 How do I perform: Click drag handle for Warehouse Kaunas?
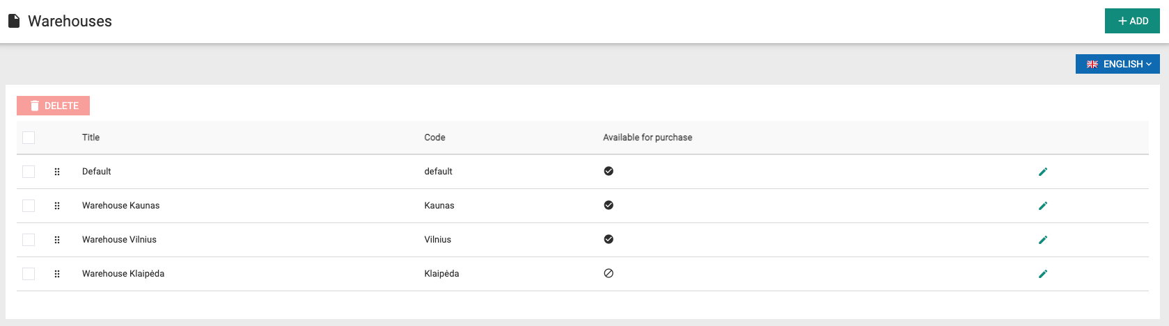point(57,206)
